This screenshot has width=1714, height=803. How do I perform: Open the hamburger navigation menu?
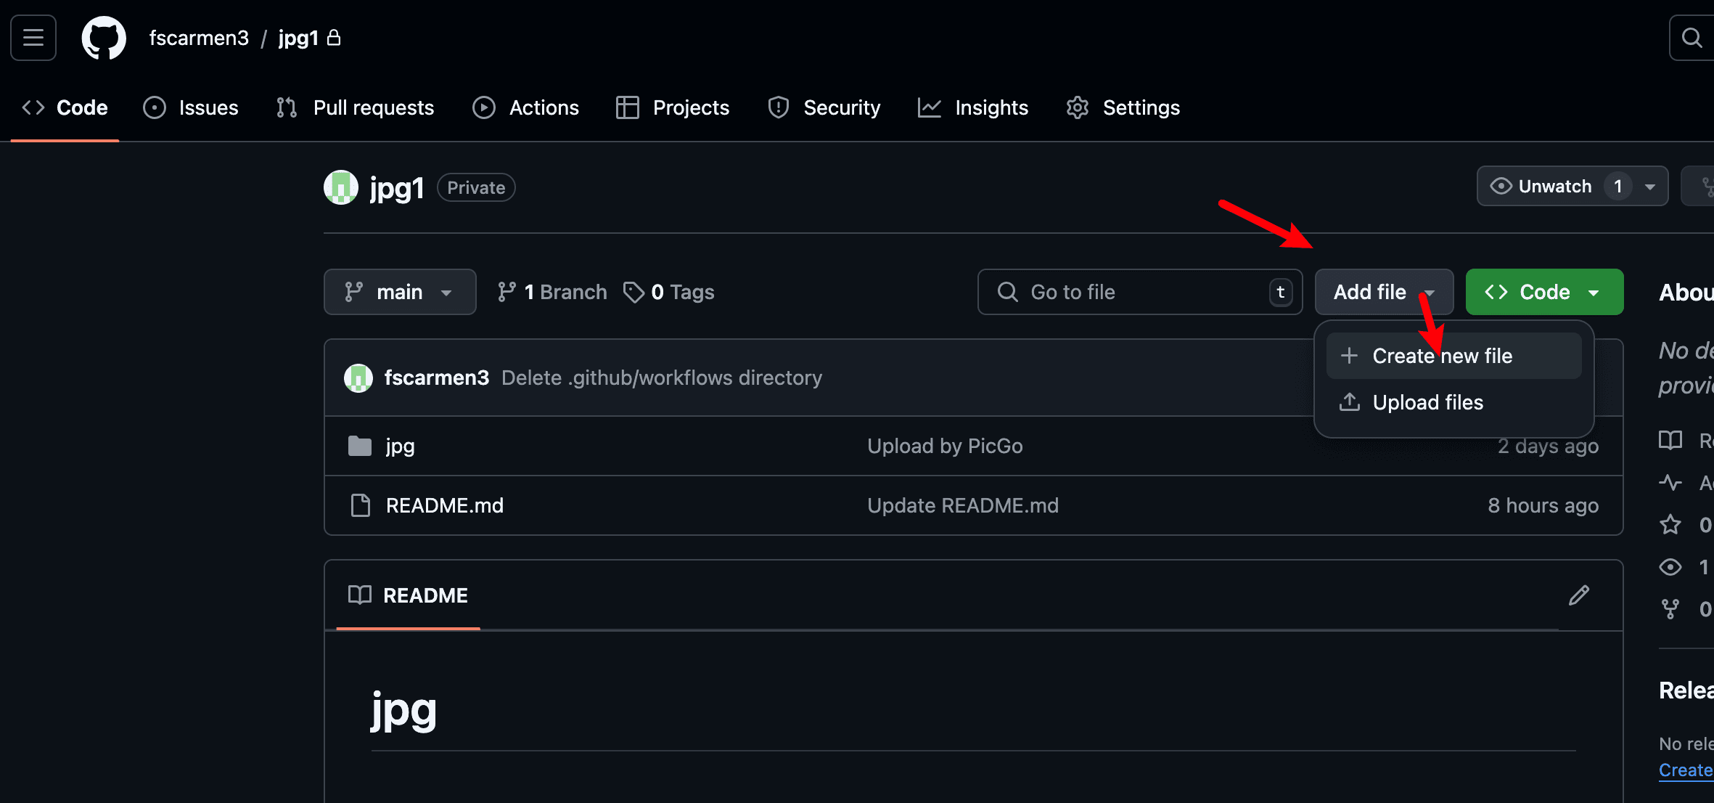tap(33, 38)
